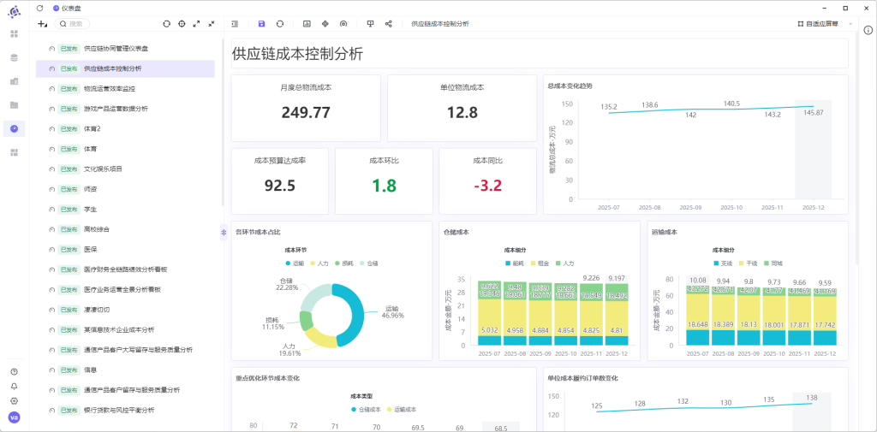Toggle 运输成本 legend in 重点优化环节 chart
The height and width of the screenshot is (432, 877).
pos(402,410)
